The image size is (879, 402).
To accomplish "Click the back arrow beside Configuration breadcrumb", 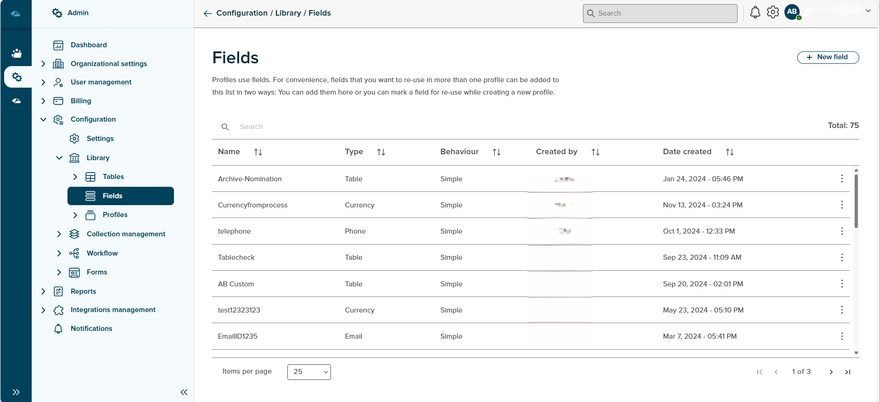I will pos(207,13).
